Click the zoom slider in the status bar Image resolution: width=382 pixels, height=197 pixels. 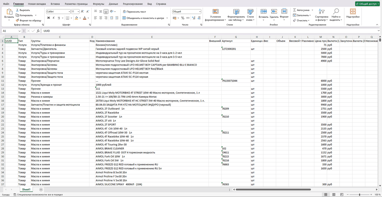click(x=359, y=195)
